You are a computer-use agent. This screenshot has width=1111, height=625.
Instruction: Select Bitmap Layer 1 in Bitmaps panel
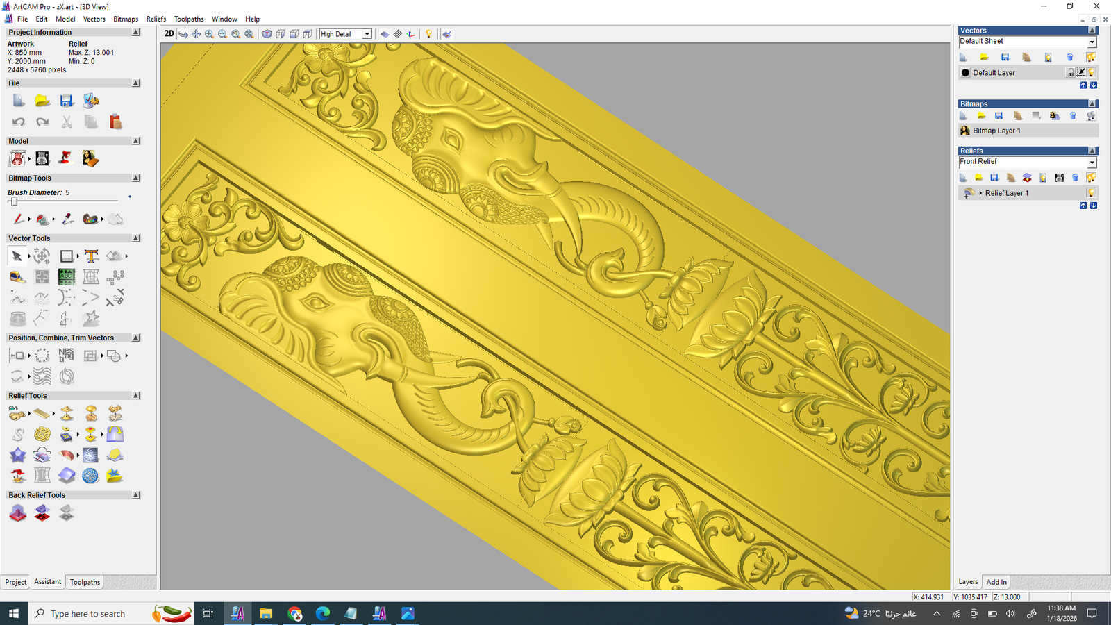point(996,131)
